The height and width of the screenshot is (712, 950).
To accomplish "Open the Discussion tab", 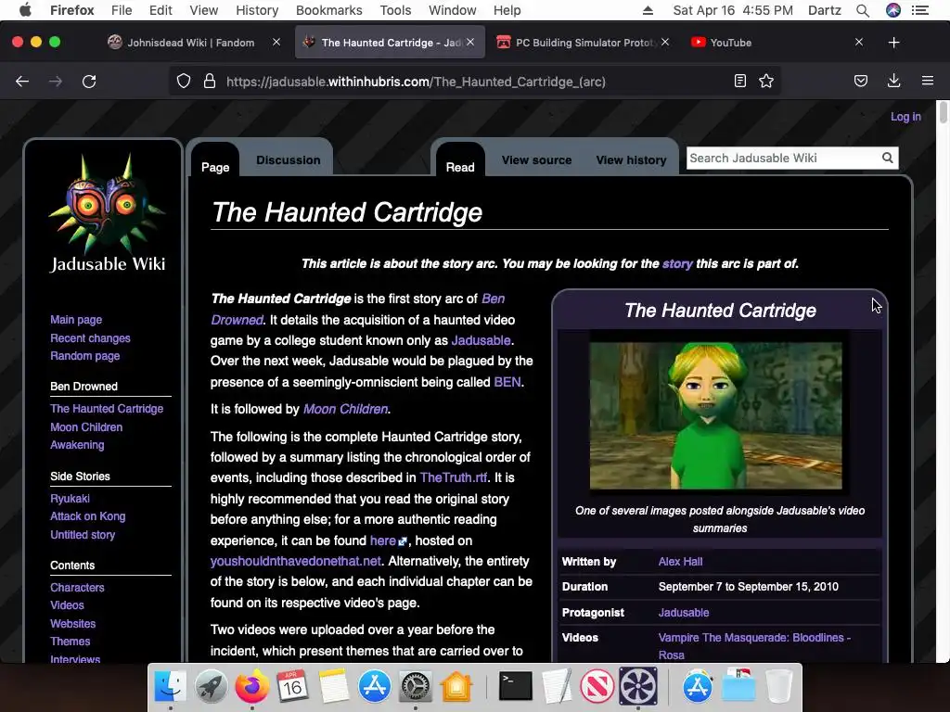I will [x=289, y=159].
